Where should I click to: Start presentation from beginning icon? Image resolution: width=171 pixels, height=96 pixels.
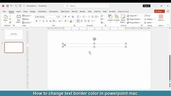pos(20,6)
